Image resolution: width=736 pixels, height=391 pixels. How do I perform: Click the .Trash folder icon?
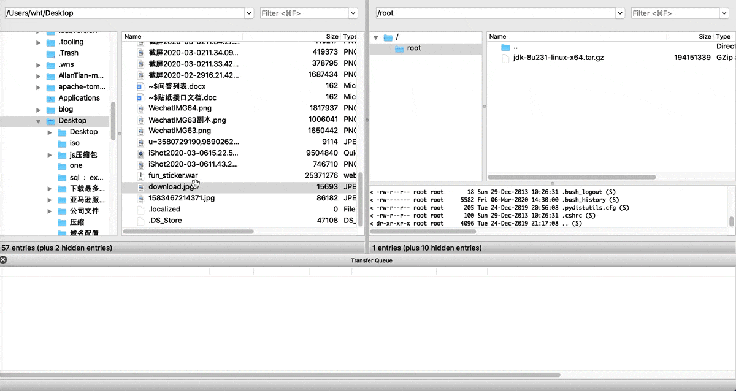coord(51,53)
